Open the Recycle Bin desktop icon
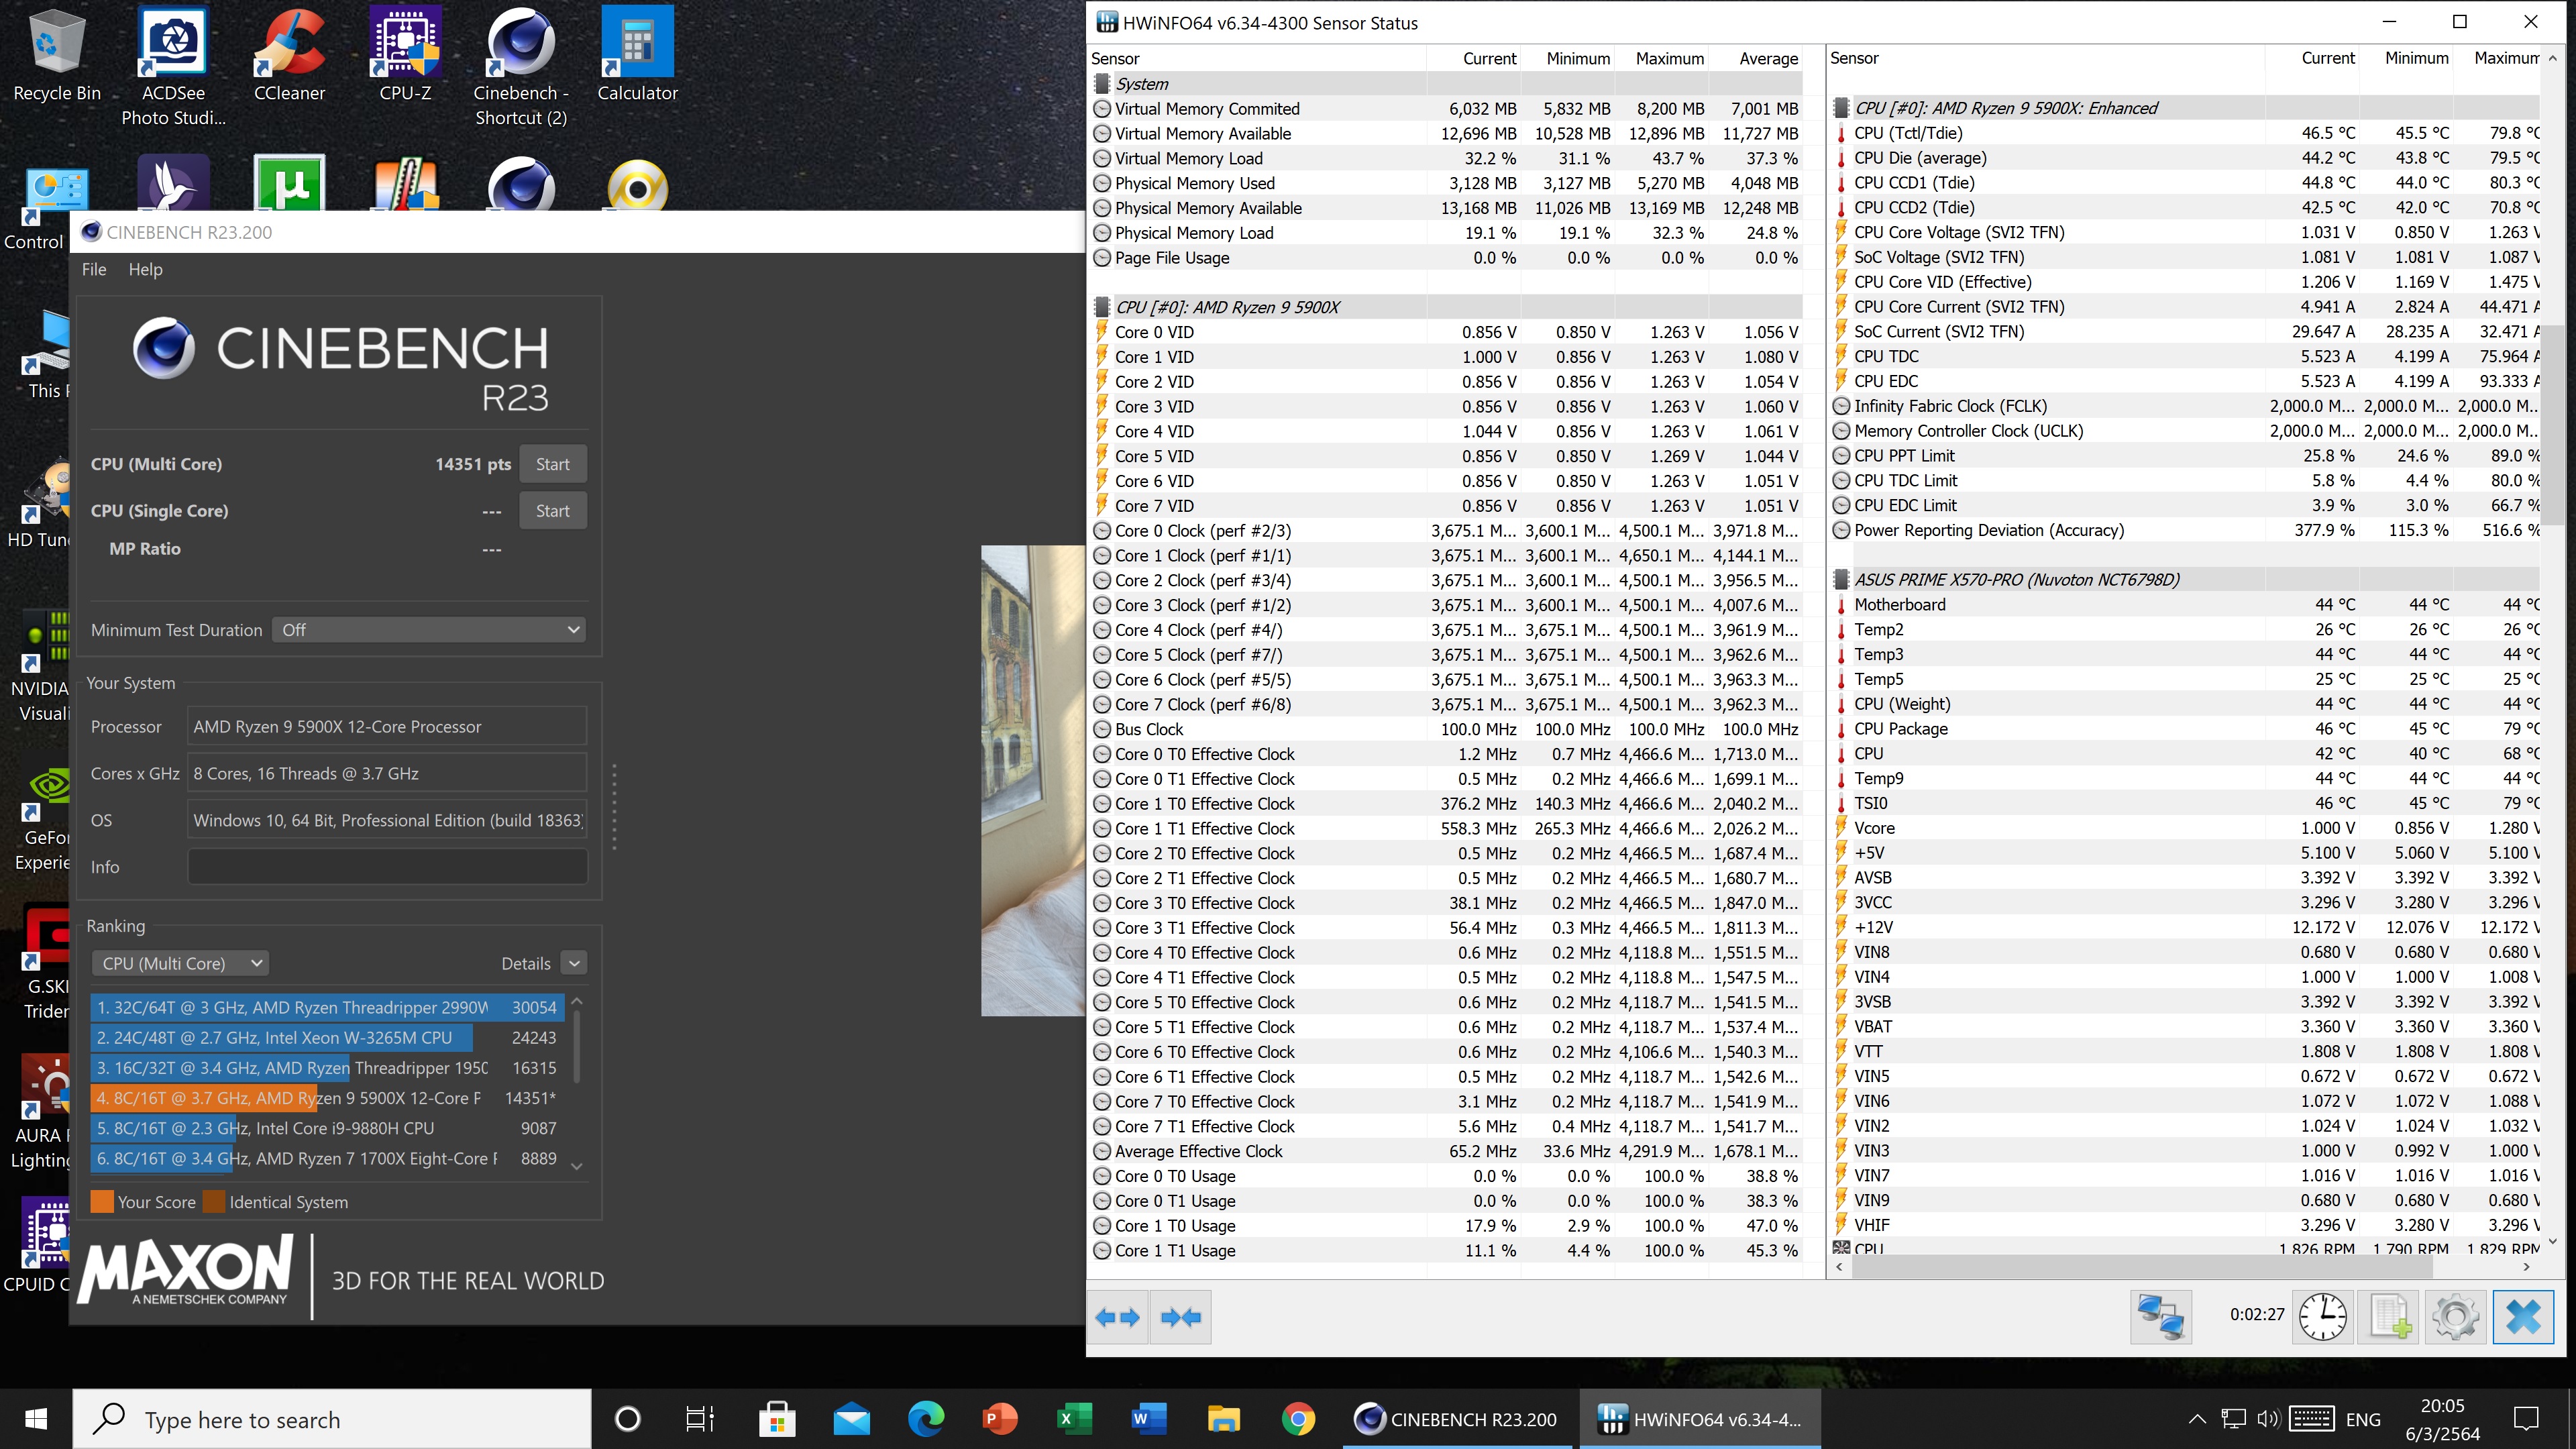This screenshot has height=1449, width=2576. tap(57, 55)
